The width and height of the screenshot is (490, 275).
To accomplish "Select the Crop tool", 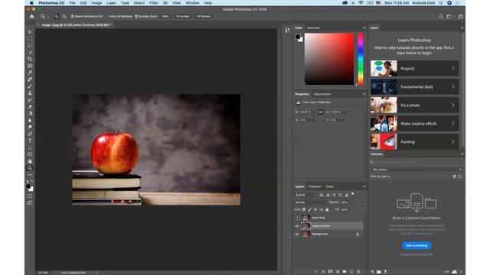I will pyautogui.click(x=30, y=59).
